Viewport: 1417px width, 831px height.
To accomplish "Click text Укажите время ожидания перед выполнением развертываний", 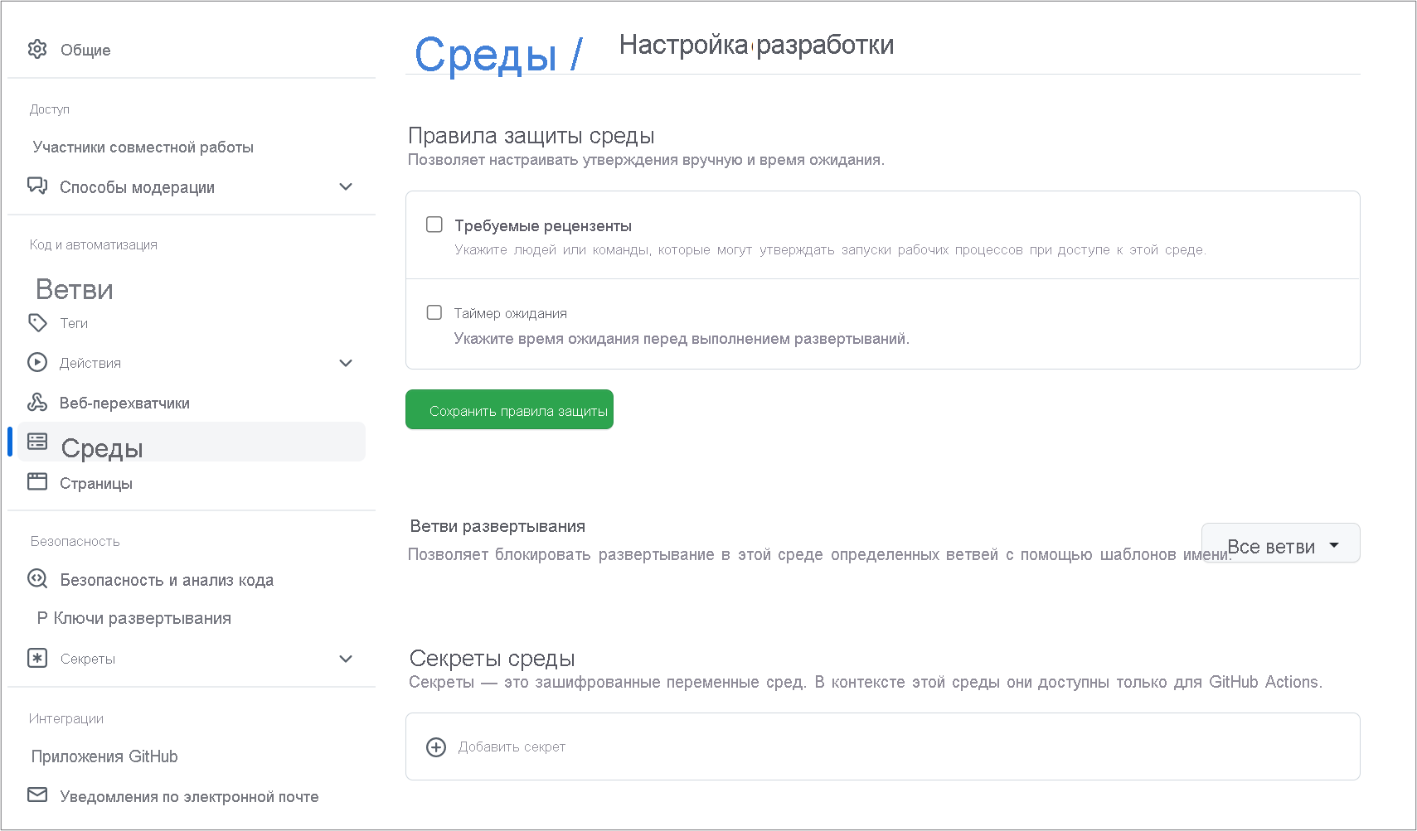I will [682, 338].
